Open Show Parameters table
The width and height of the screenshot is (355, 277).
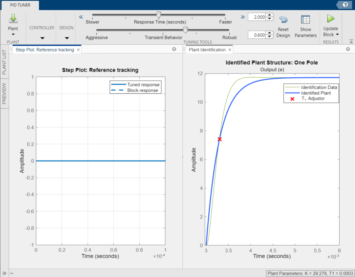point(305,20)
